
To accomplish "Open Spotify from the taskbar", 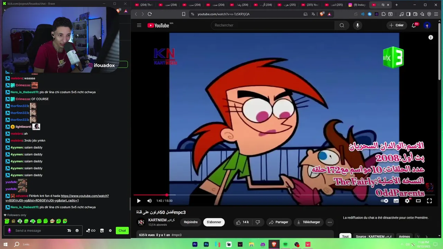I will click(286, 245).
